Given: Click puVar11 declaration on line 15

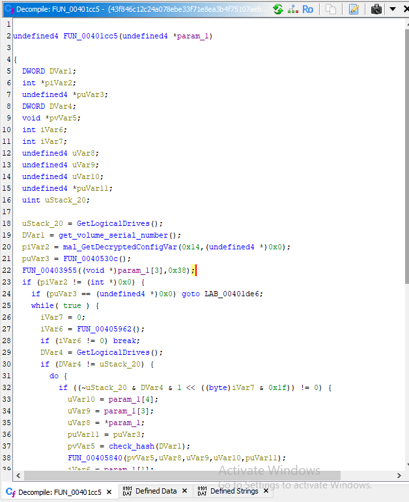Looking at the screenshot, I should (92, 188).
